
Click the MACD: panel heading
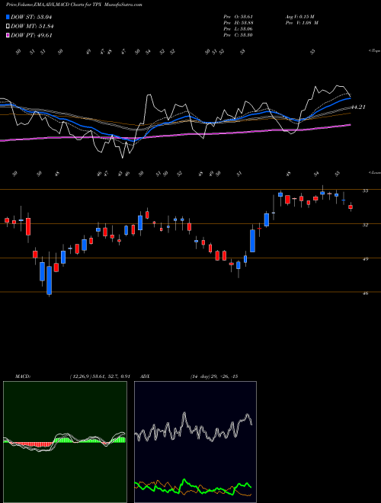click(x=22, y=376)
